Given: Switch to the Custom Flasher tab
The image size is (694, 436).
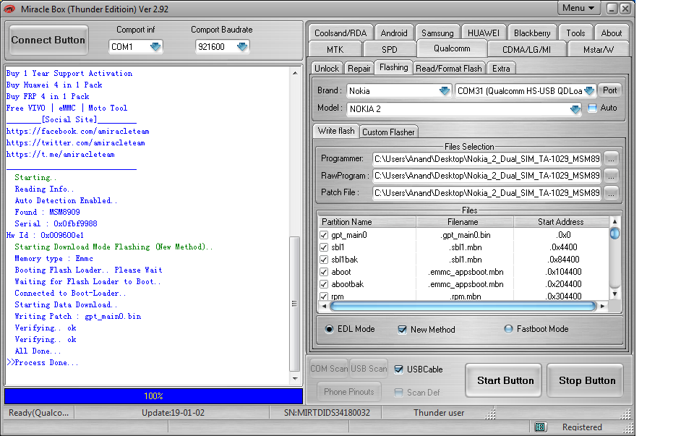Looking at the screenshot, I should (389, 132).
